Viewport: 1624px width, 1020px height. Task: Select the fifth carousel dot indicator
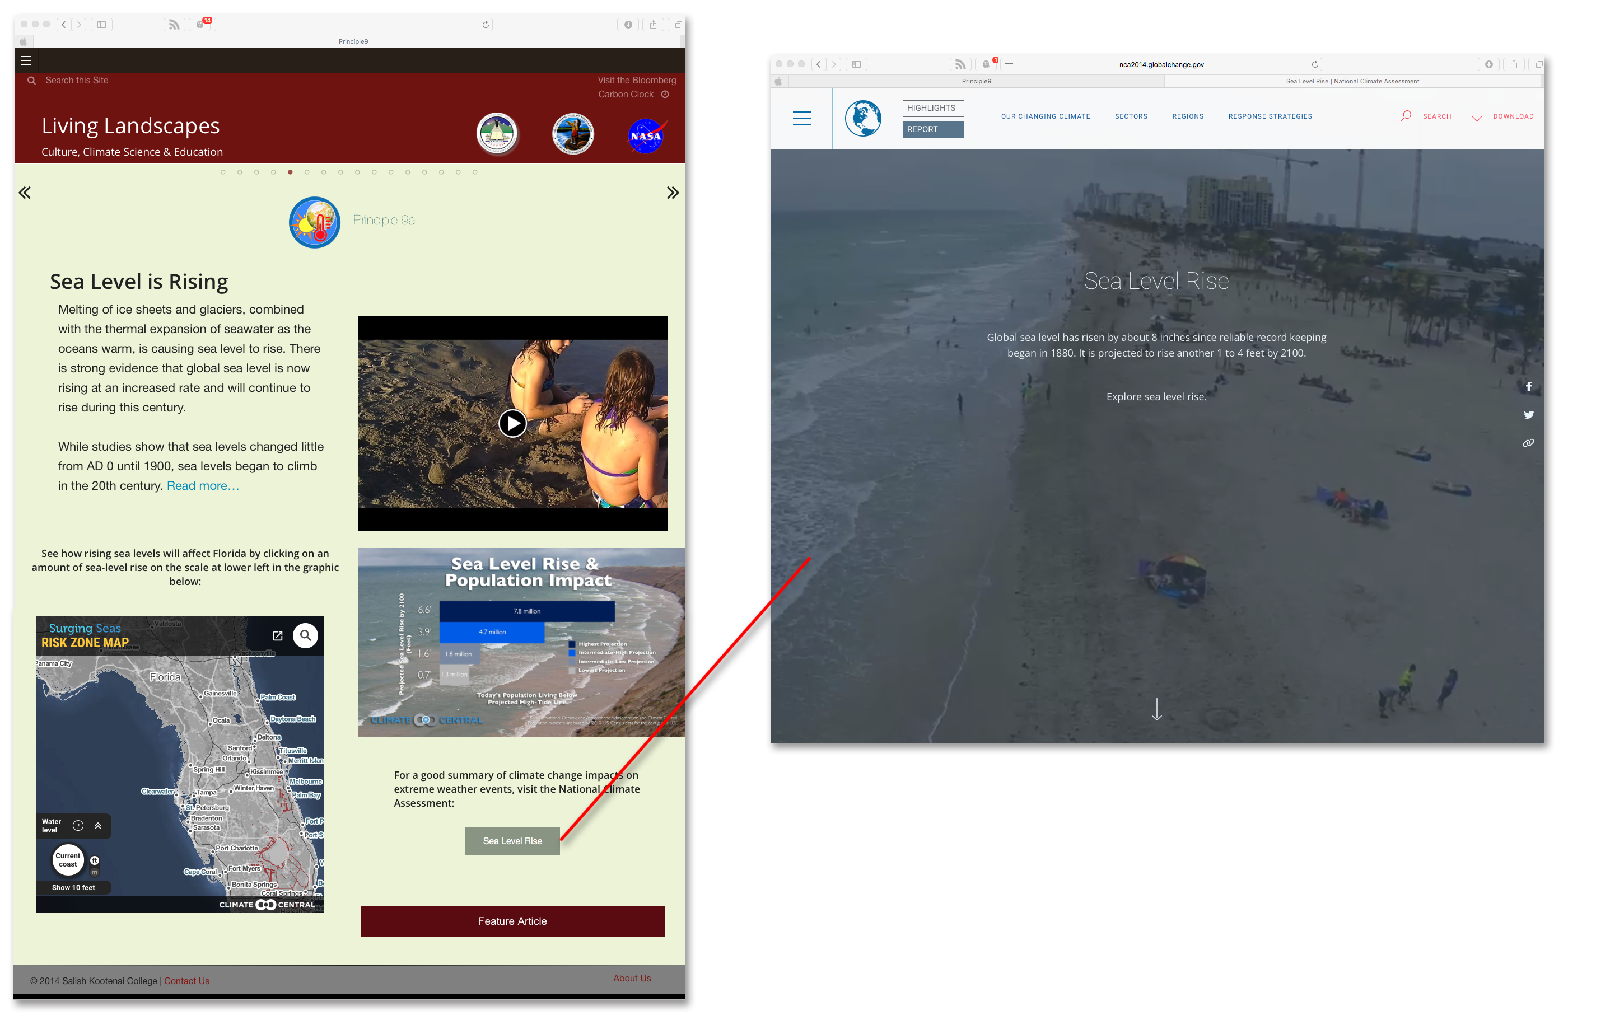coord(290,172)
